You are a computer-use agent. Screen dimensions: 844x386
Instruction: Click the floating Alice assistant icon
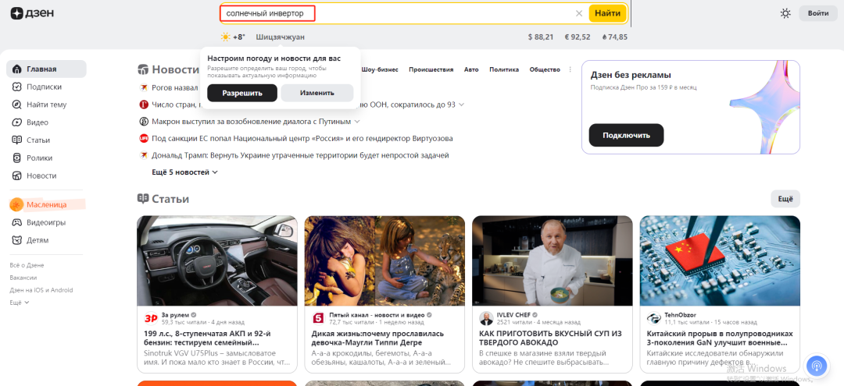click(816, 365)
